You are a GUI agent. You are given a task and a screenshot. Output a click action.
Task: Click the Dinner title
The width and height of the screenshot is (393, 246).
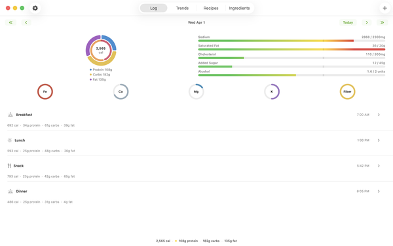(22, 192)
